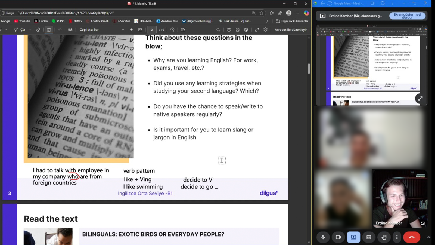Enter full screen PDF view
435x245 pixels.
[257, 30]
